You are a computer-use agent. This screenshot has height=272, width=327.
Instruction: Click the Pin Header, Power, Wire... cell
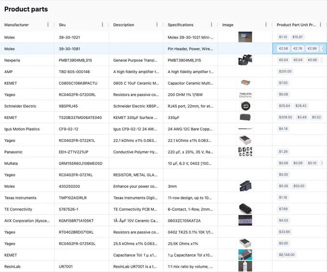[x=190, y=49]
